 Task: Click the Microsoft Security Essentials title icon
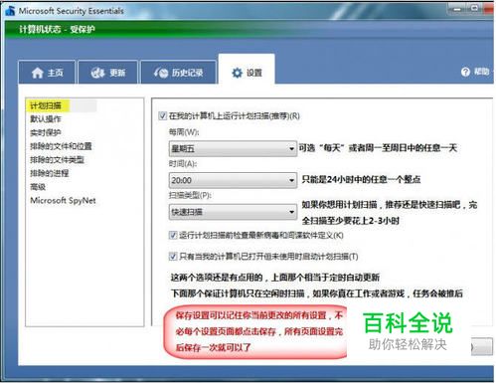tap(10, 11)
